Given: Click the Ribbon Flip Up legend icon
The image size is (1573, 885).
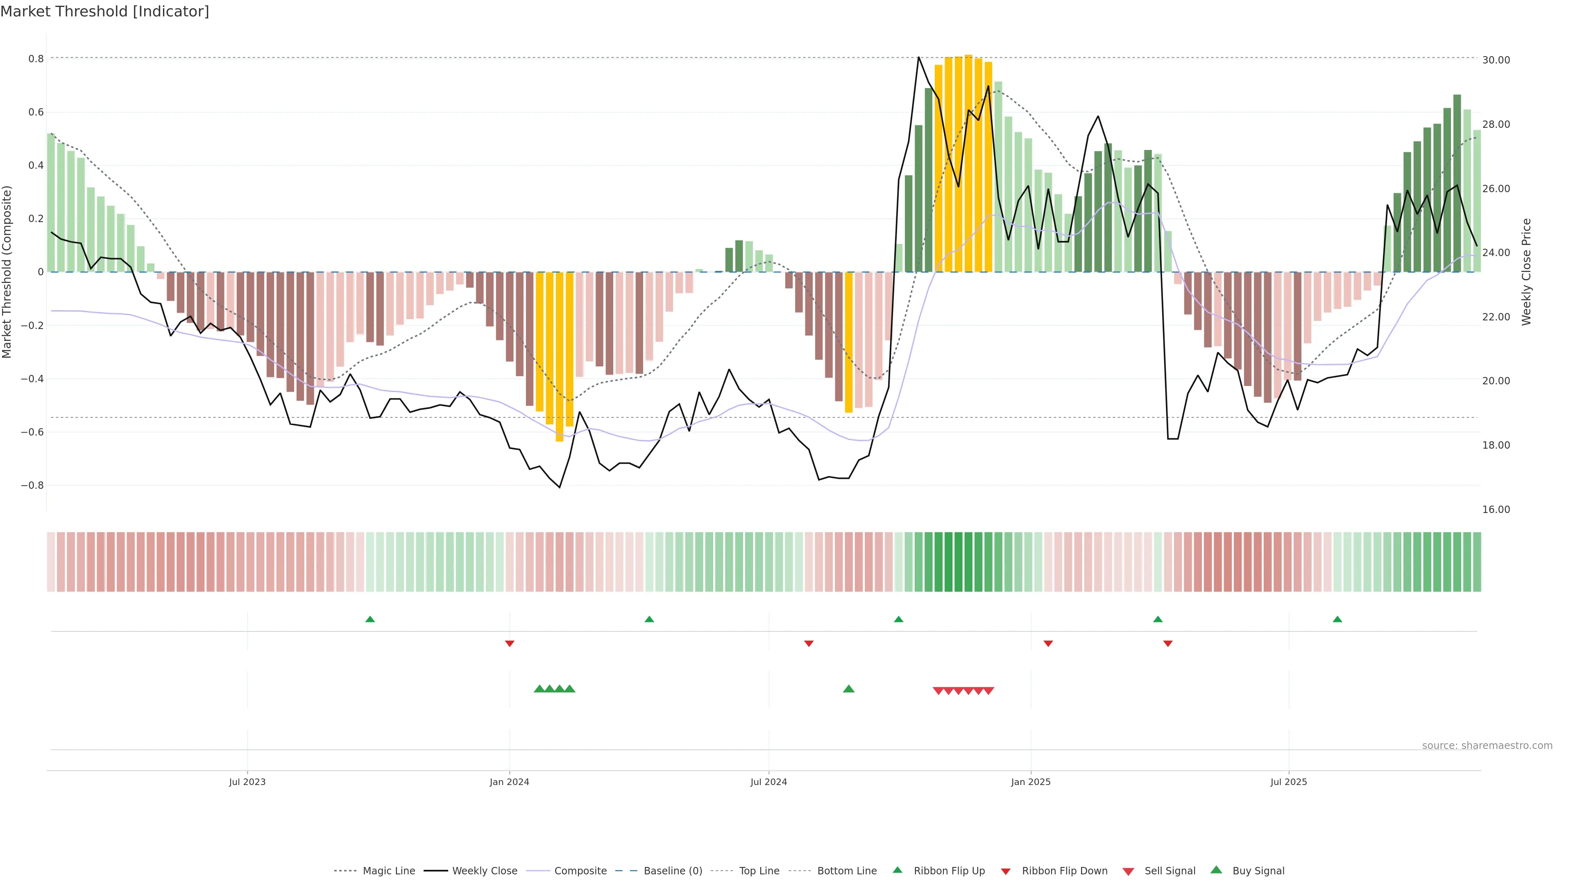Looking at the screenshot, I should click(x=897, y=870).
